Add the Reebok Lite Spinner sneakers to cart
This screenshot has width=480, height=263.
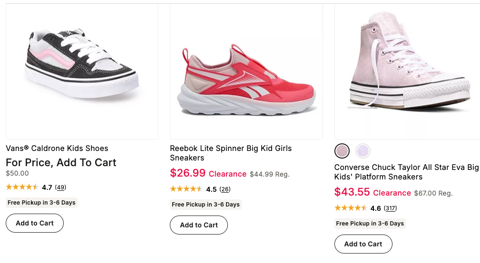[199, 225]
